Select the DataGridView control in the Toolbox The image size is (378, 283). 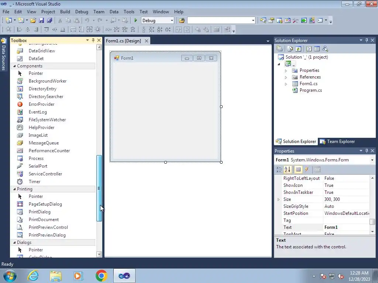pyautogui.click(x=42, y=51)
